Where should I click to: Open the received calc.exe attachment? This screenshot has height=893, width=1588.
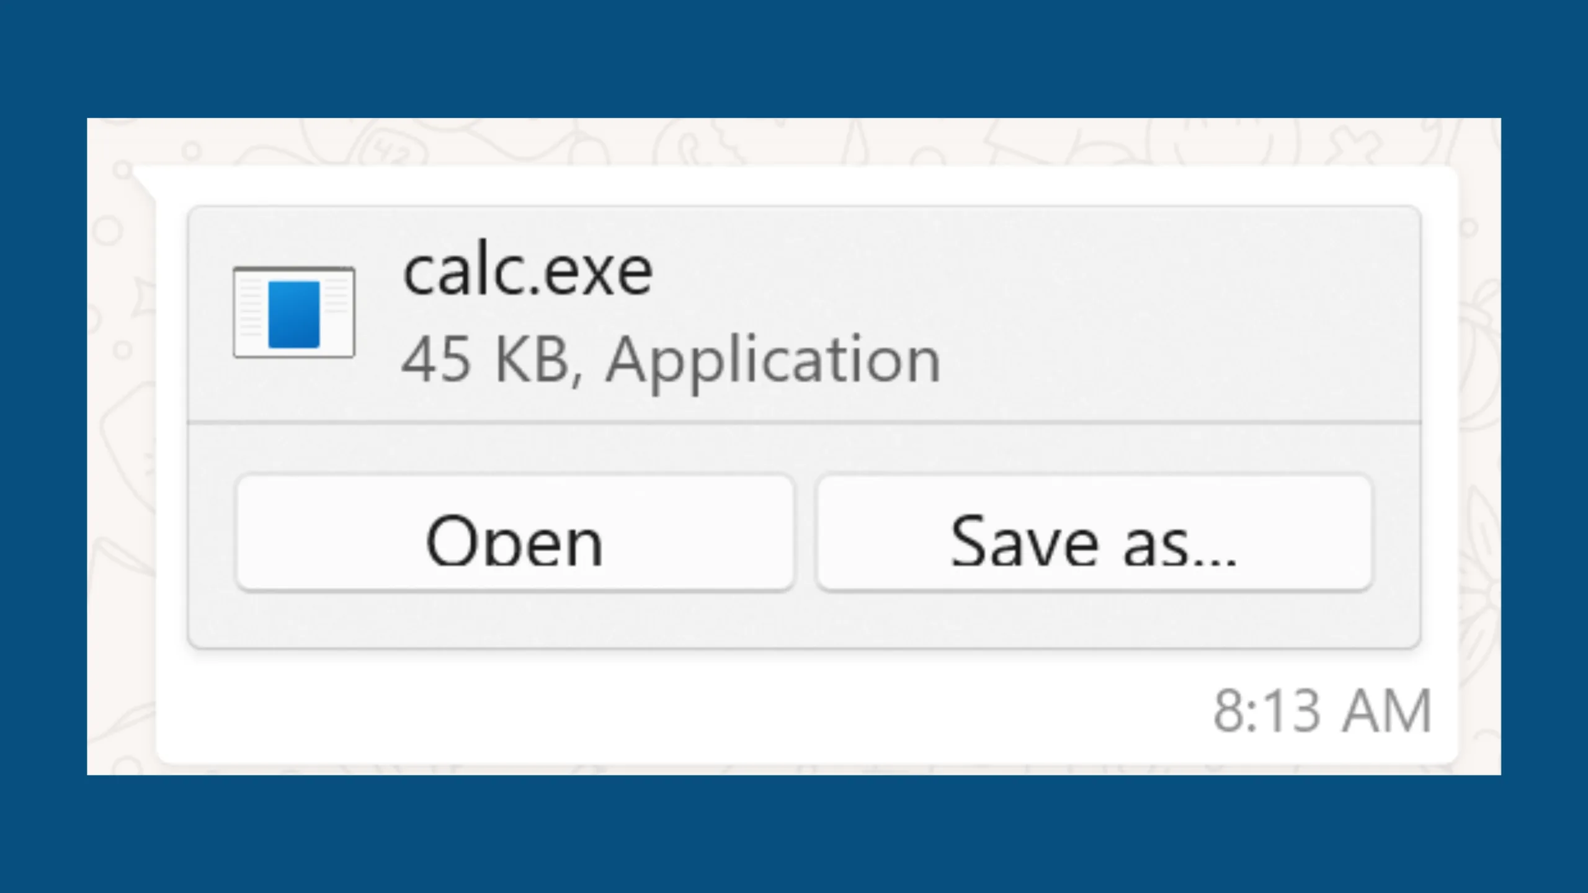click(515, 533)
